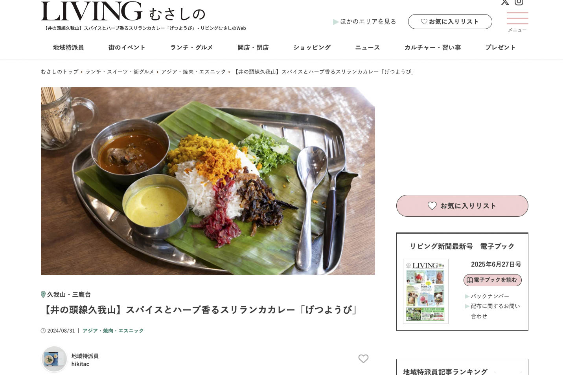The width and height of the screenshot is (563, 375).
Task: Go to むさしのトップ breadcrumb link
Action: 60,72
